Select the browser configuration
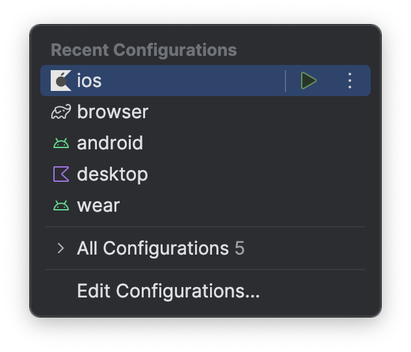411x352 pixels. [x=205, y=112]
